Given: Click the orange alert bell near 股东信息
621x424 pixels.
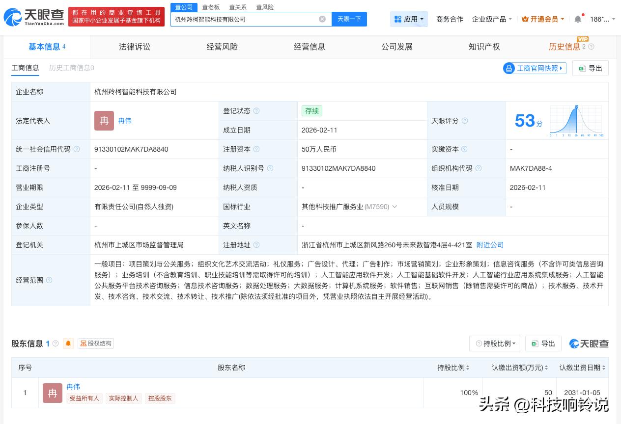Looking at the screenshot, I should [x=68, y=344].
